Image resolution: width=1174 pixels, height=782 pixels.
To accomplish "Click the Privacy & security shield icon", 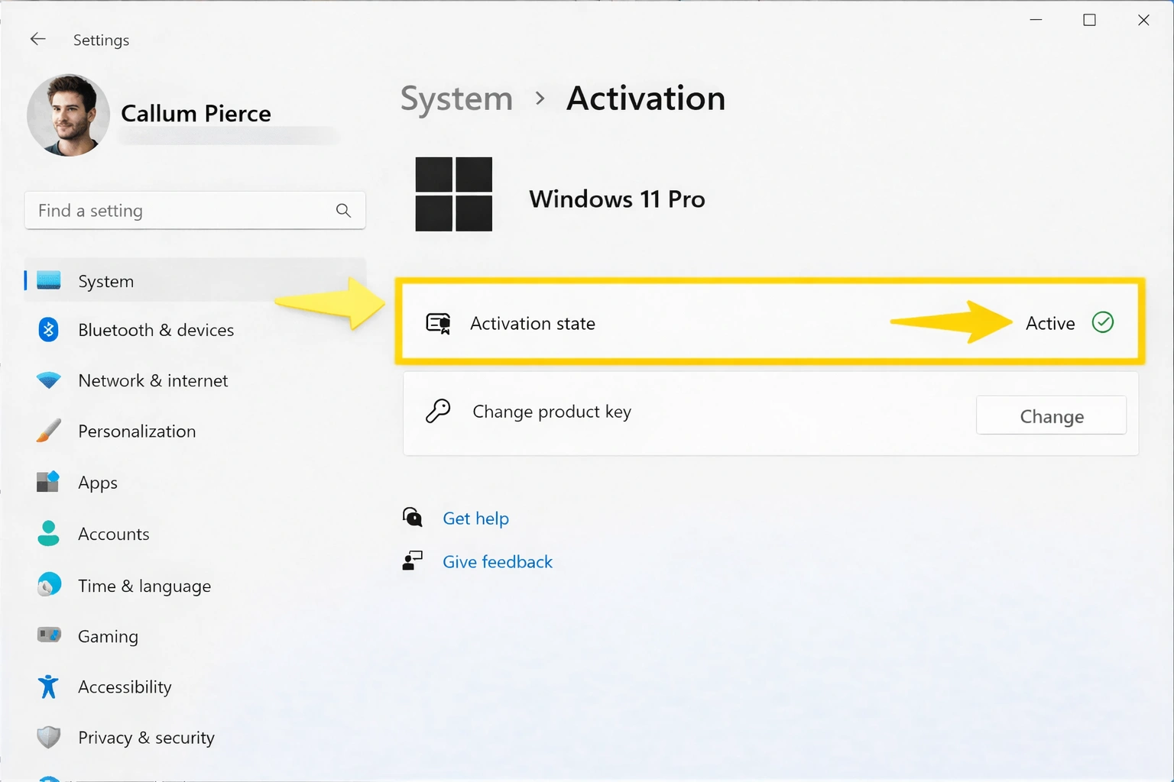I will click(47, 737).
